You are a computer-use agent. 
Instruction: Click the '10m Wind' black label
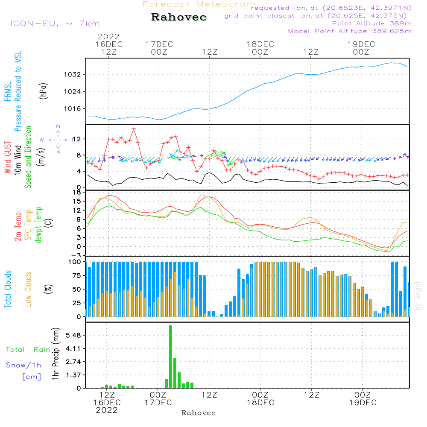click(x=18, y=160)
